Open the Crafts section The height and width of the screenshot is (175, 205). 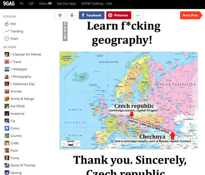click(x=15, y=143)
